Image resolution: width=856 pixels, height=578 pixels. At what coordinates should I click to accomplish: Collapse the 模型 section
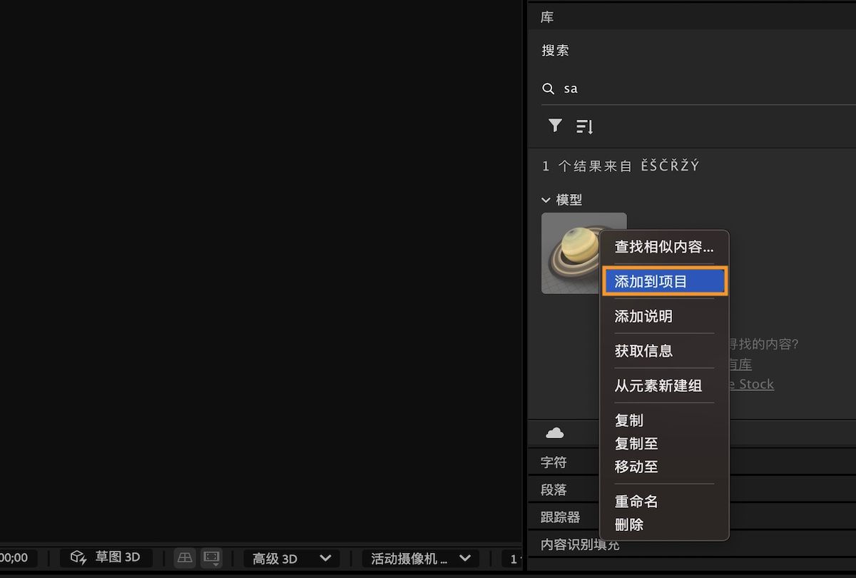546,200
